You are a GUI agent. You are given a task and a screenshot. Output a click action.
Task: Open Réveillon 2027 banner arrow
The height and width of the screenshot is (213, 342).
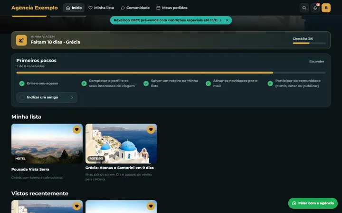tap(221, 20)
